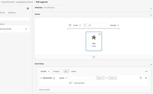This screenshot has width=153, height=94.
Task: Switch to the Events tab
Action: pyautogui.click(x=2, y=12)
